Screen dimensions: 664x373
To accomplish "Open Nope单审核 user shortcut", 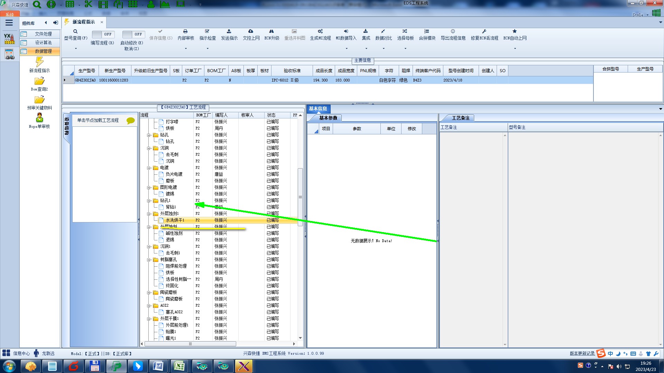I will (x=39, y=121).
